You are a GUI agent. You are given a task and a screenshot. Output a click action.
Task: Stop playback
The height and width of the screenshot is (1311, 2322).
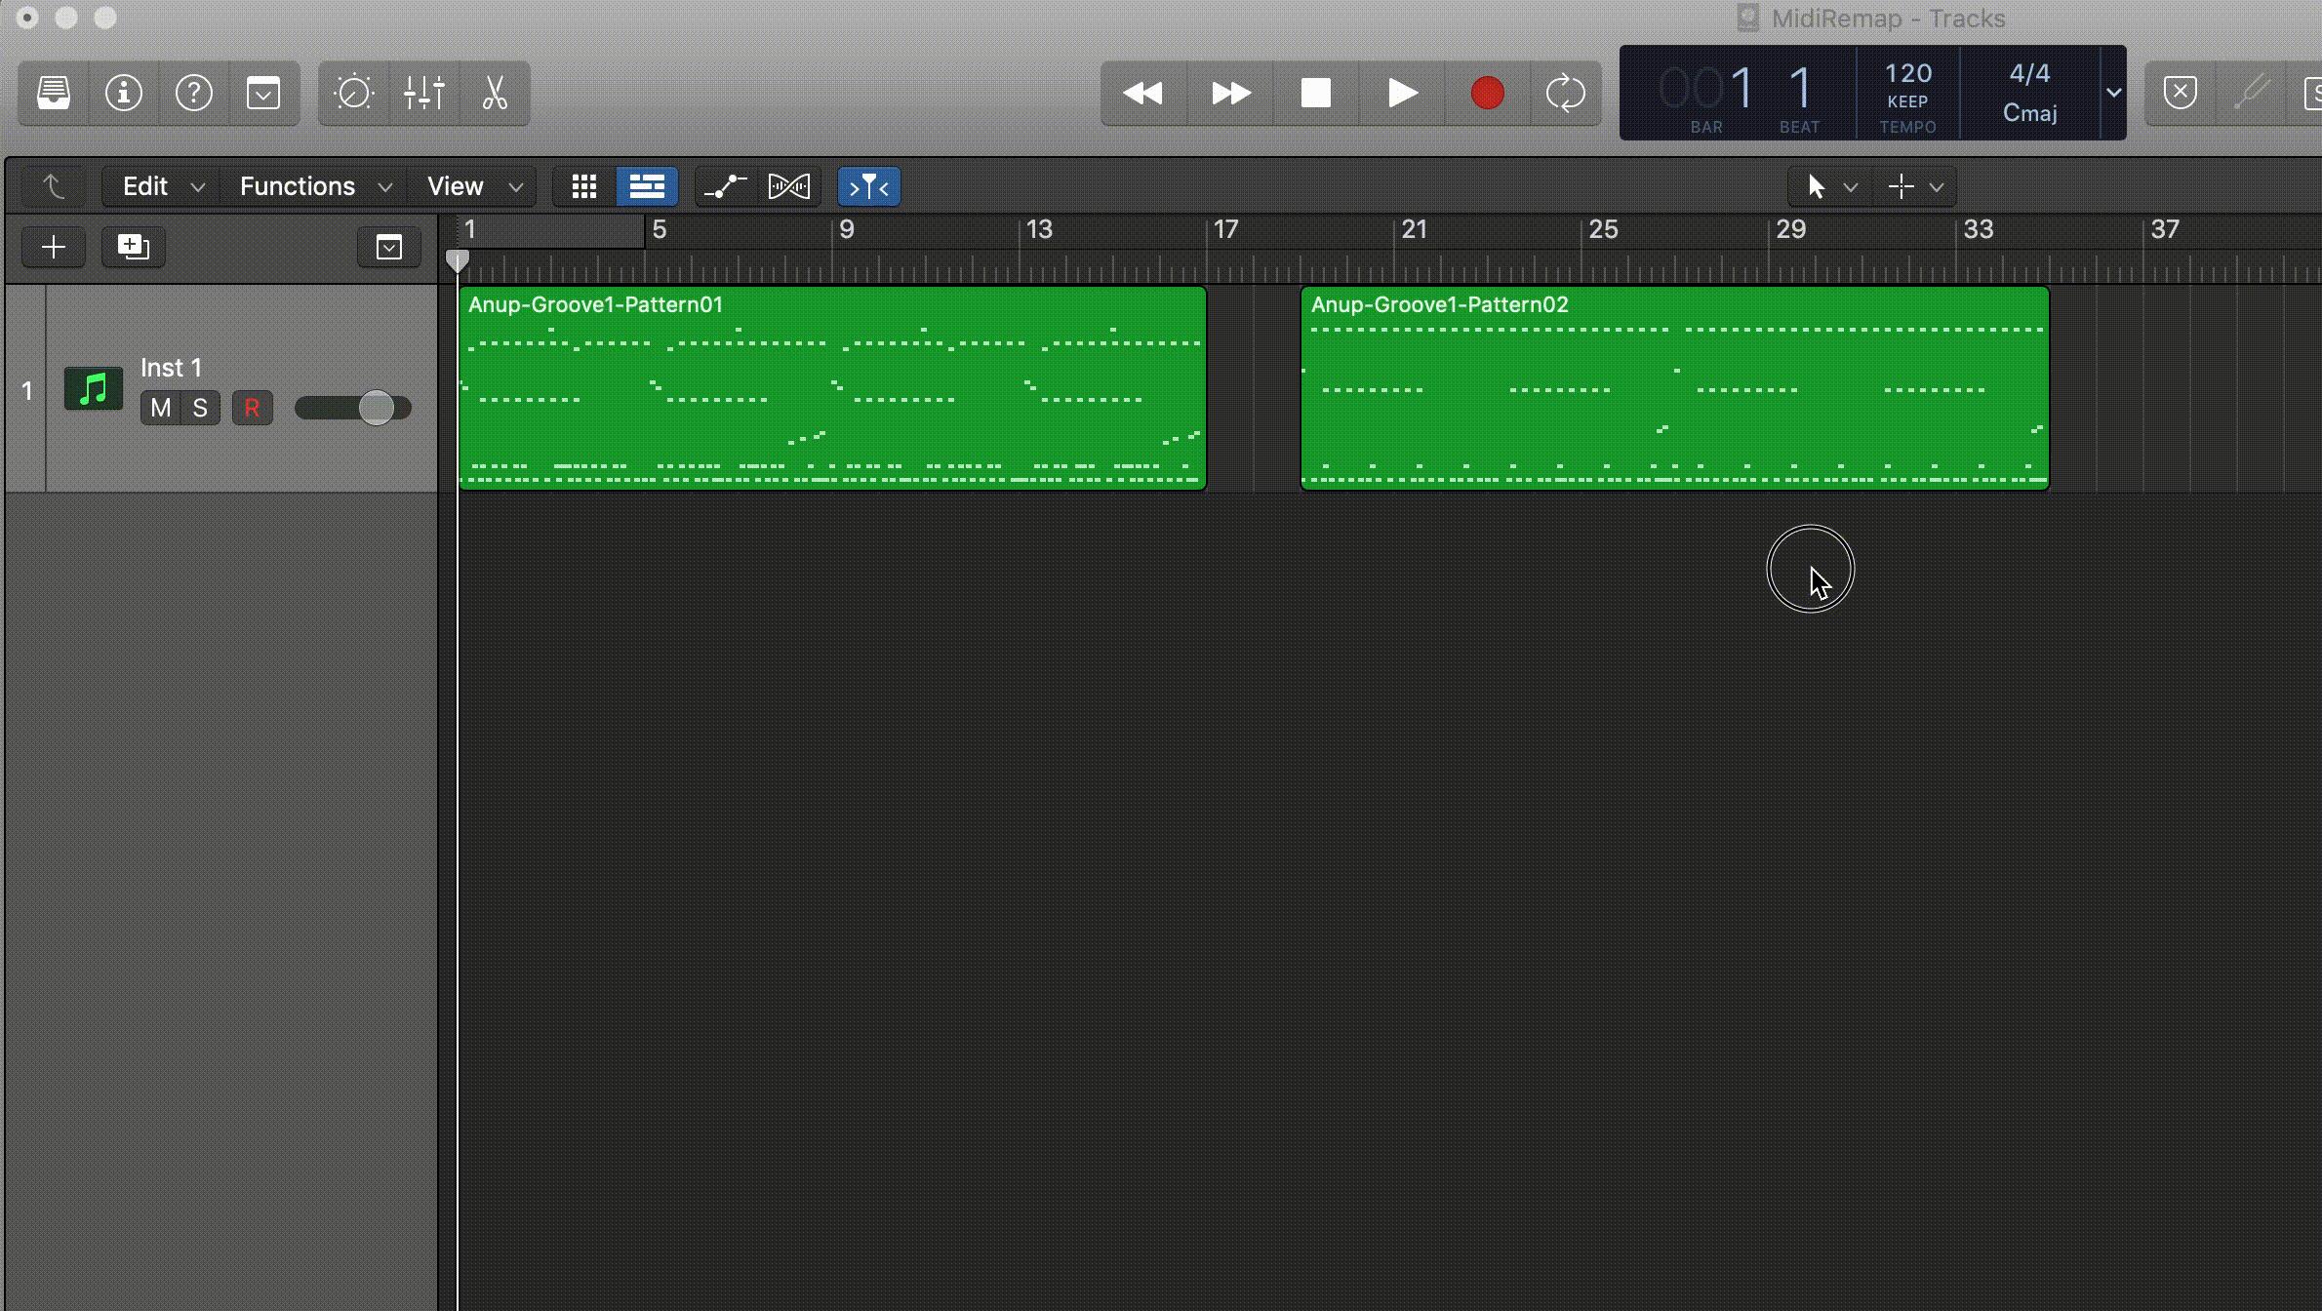tap(1316, 94)
